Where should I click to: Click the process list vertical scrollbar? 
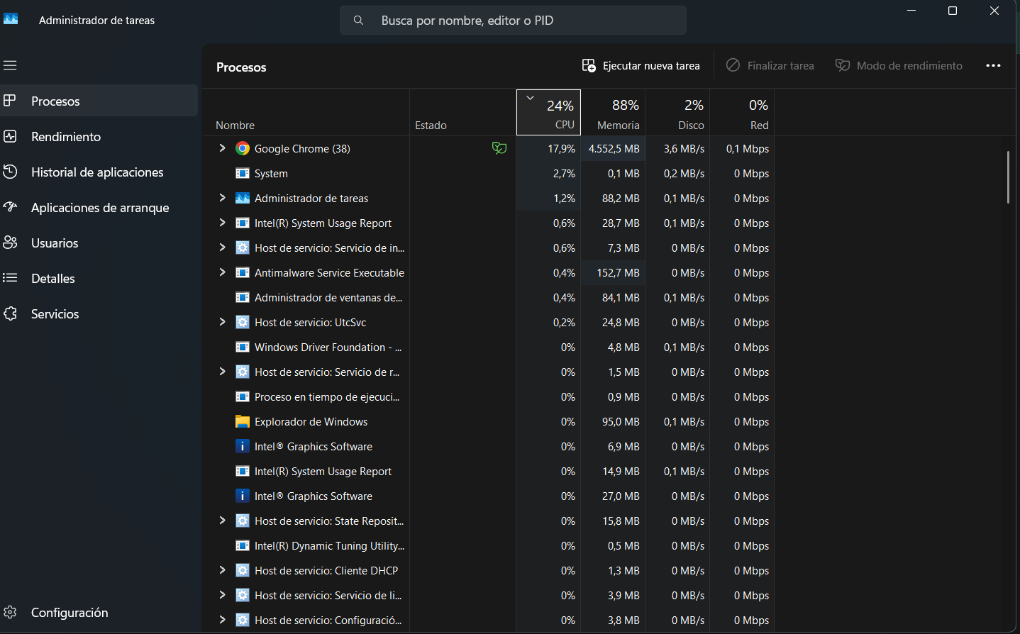tap(1007, 177)
